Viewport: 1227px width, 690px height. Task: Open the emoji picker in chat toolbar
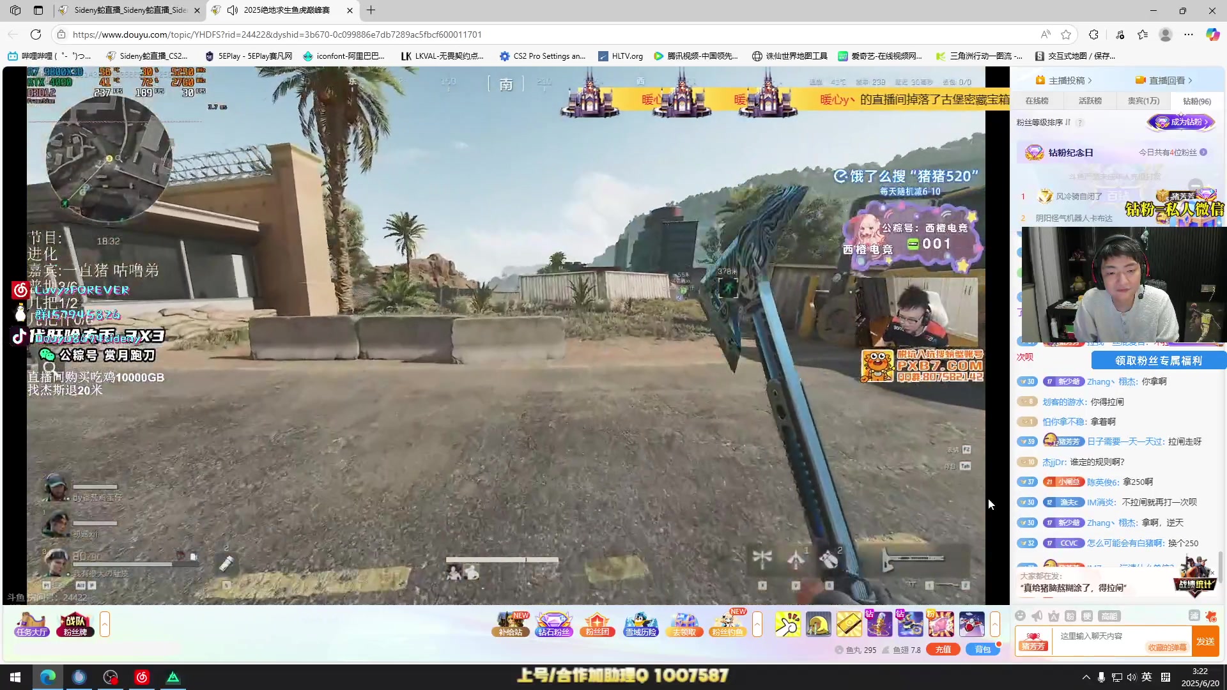(x=1021, y=616)
